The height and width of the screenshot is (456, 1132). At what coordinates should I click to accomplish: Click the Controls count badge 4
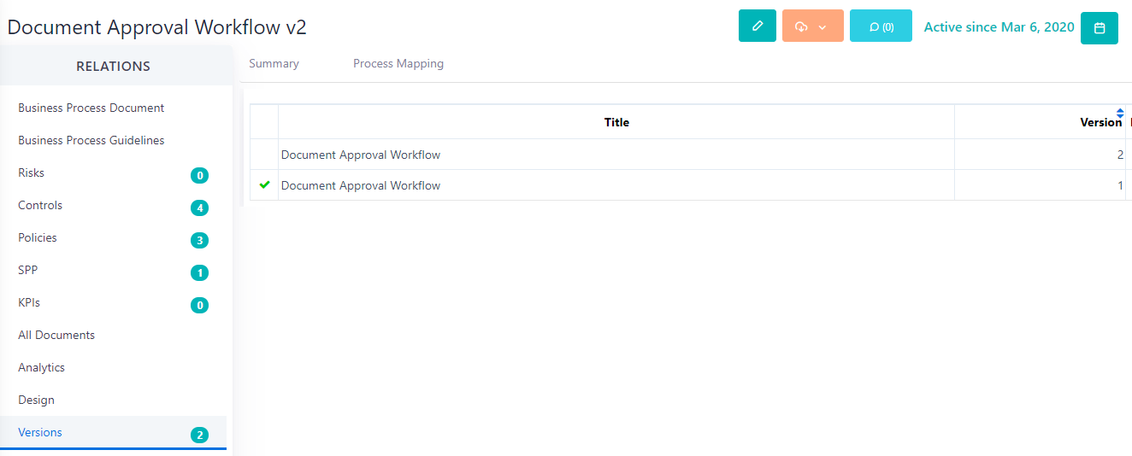coord(199,208)
